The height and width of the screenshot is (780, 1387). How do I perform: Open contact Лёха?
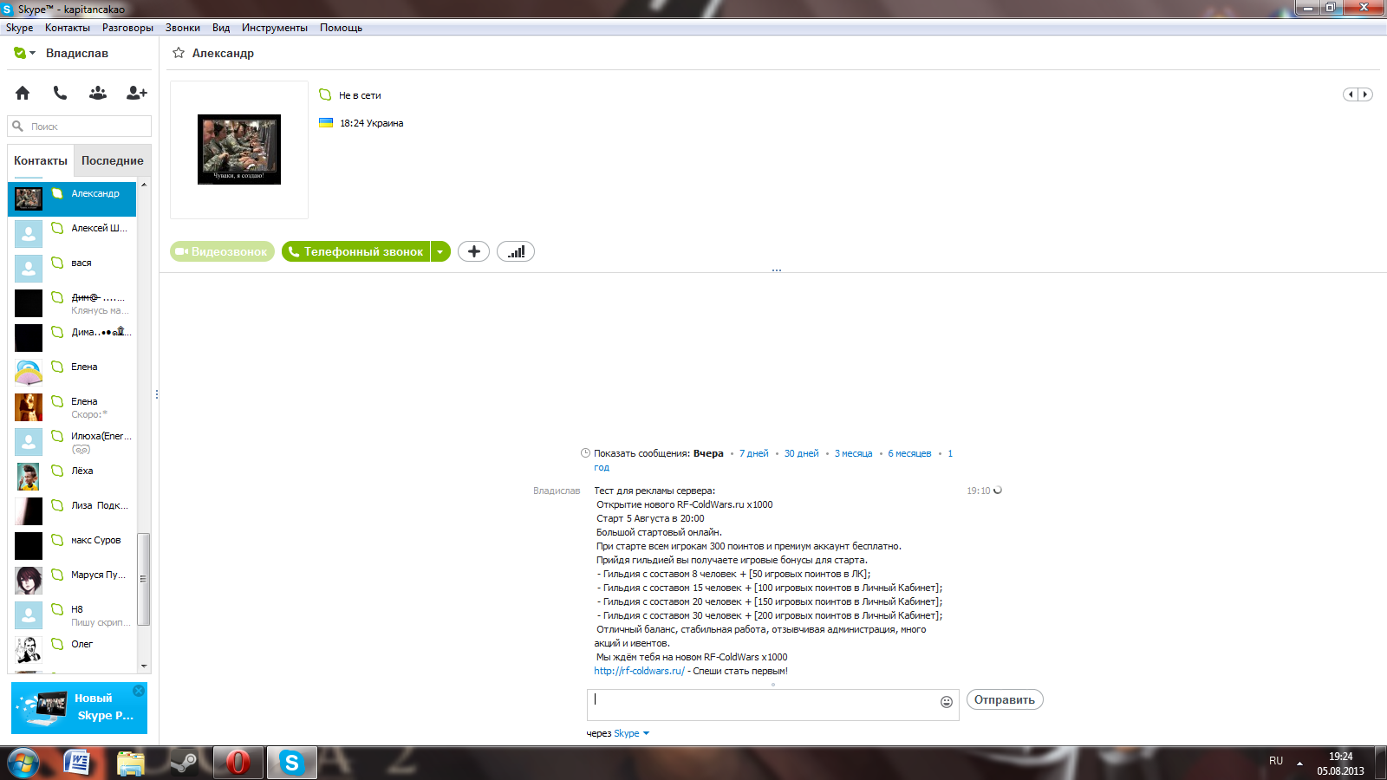[72, 476]
